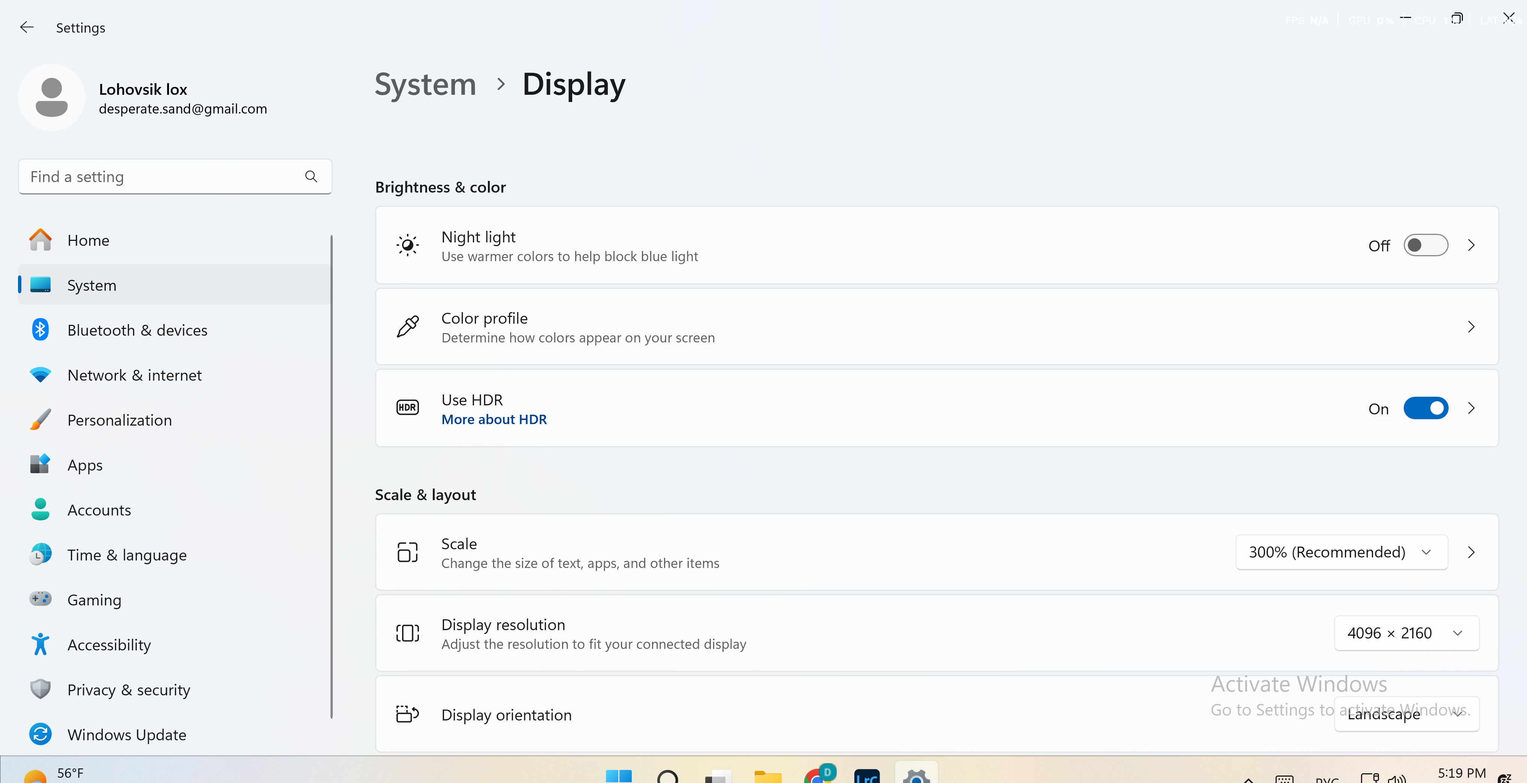Open Network & internet settings
The image size is (1527, 783).
(174, 375)
